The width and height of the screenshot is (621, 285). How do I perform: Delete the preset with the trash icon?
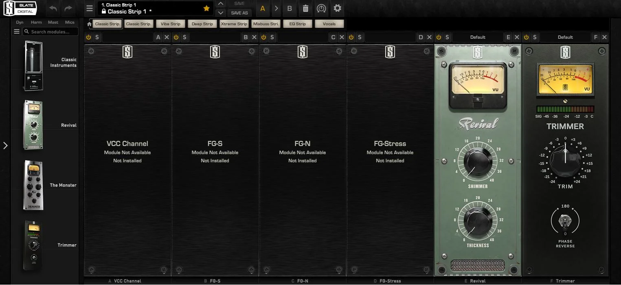pyautogui.click(x=305, y=8)
